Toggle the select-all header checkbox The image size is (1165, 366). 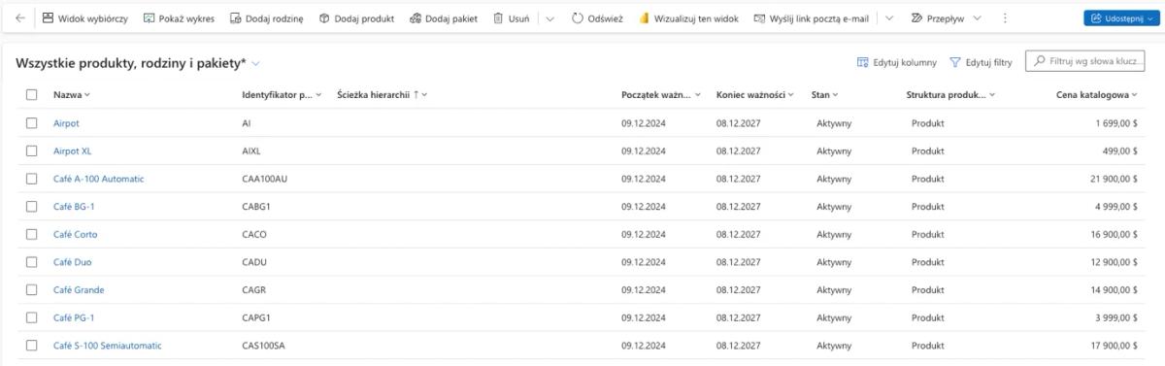pyautogui.click(x=32, y=94)
